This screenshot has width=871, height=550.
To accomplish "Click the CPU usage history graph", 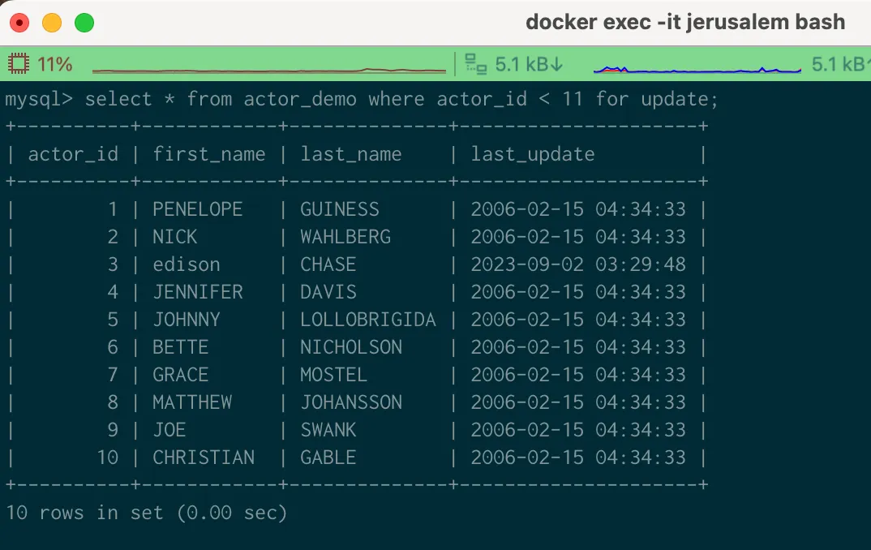I will point(269,70).
